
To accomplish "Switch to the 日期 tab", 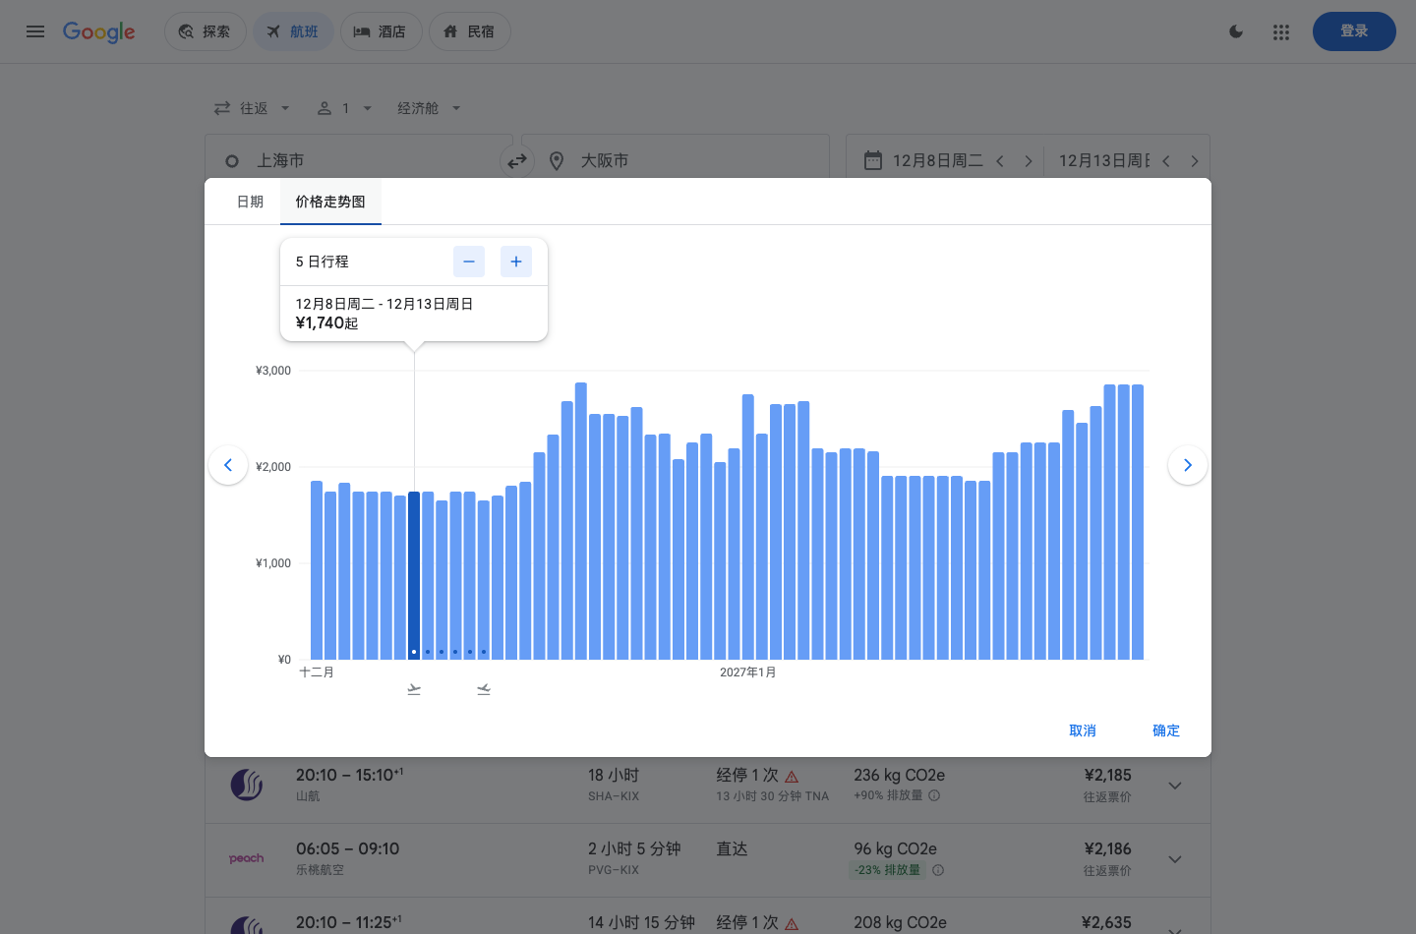I will click(x=251, y=202).
